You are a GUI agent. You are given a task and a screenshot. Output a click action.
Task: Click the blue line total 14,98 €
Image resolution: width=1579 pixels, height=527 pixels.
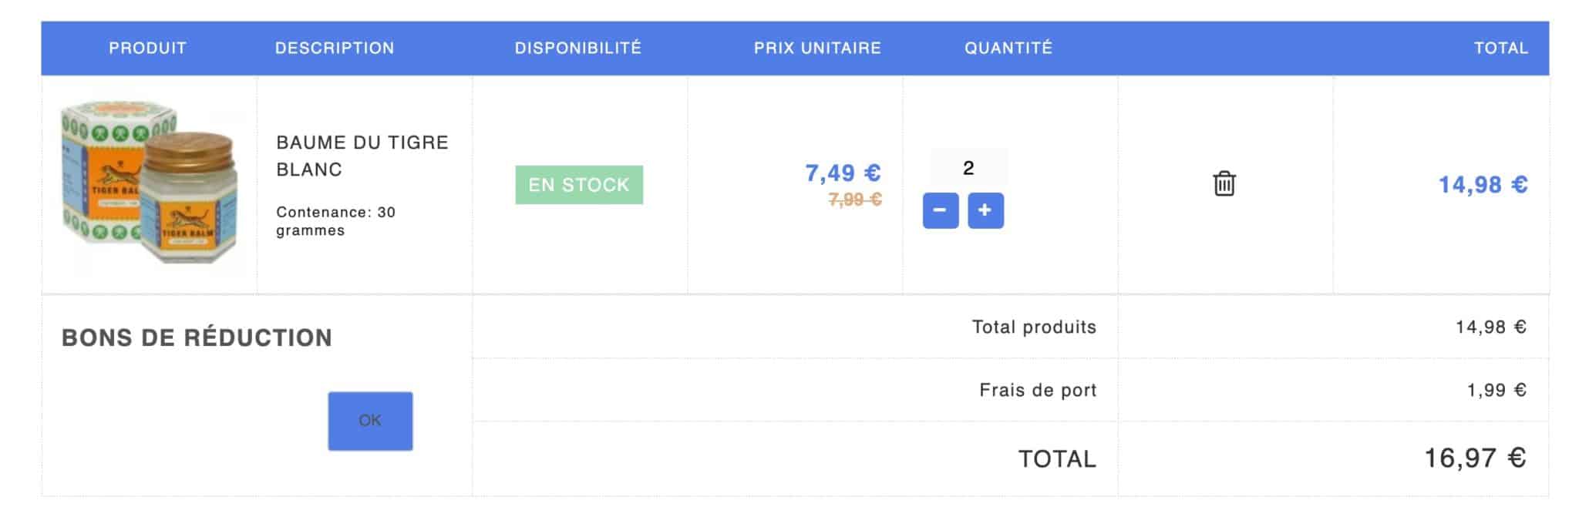(x=1483, y=185)
